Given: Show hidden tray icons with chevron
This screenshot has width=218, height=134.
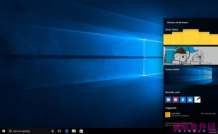Looking at the screenshot, I should click(x=175, y=131).
